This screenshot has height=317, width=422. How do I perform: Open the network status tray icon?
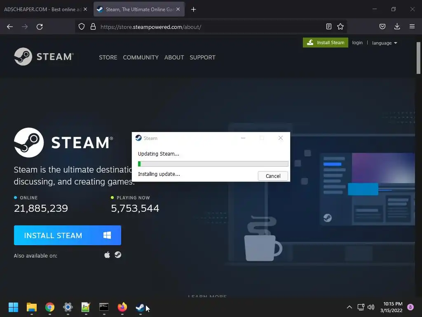[x=361, y=307]
